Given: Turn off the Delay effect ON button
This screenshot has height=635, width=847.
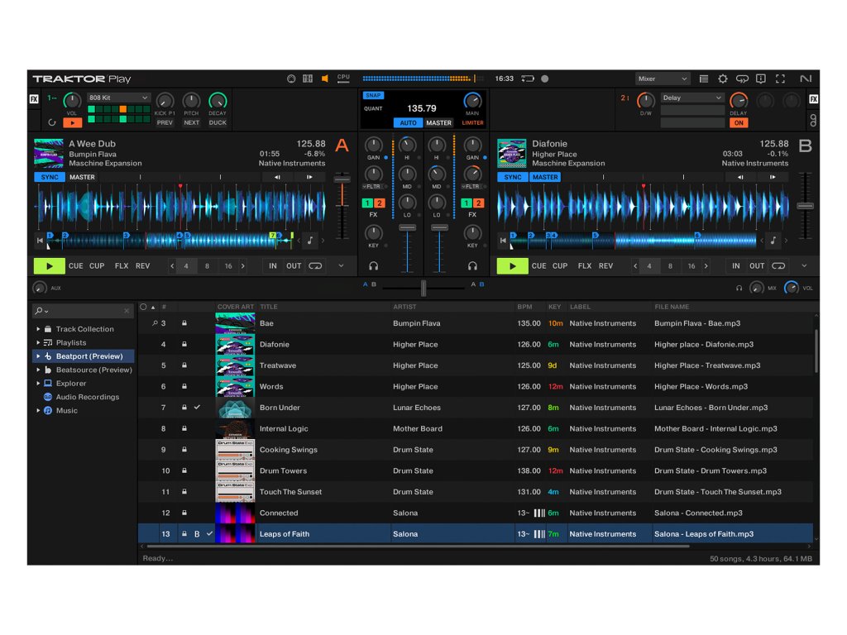Looking at the screenshot, I should (x=739, y=123).
